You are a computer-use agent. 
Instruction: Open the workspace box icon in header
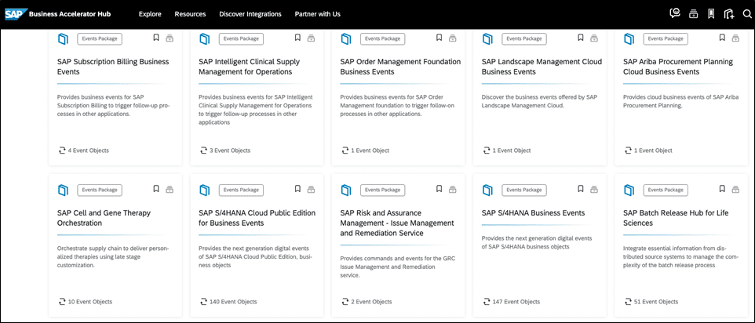coord(693,13)
